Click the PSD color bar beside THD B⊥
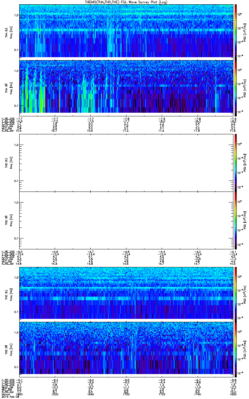 [x=235, y=163]
